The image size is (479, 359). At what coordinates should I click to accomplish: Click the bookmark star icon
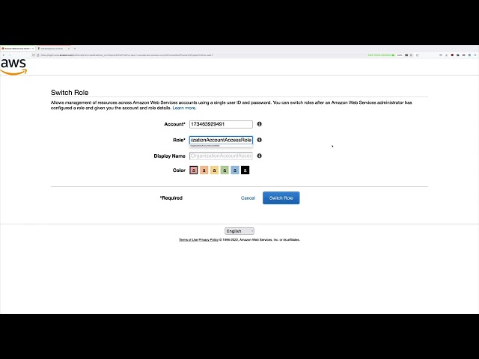pyautogui.click(x=411, y=55)
